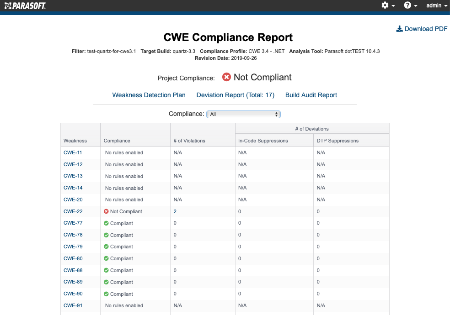Open the Build Audit Report link
This screenshot has width=450, height=315.
click(311, 95)
